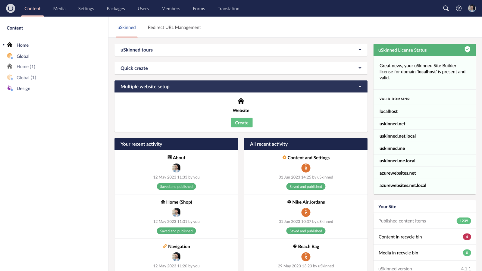The width and height of the screenshot is (482, 271).
Task: Click the green shield on uSkinned License Status
Action: tap(467, 49)
